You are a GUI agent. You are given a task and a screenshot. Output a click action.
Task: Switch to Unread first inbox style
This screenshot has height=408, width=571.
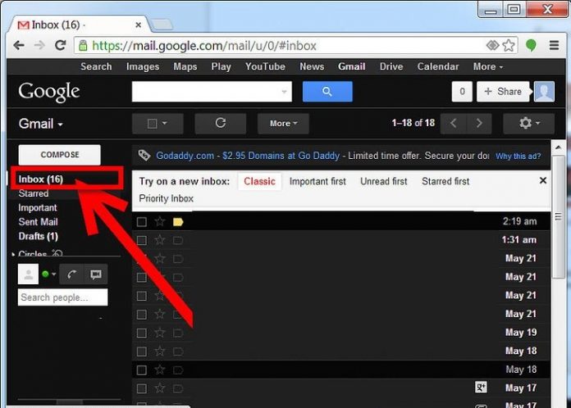pyautogui.click(x=383, y=181)
